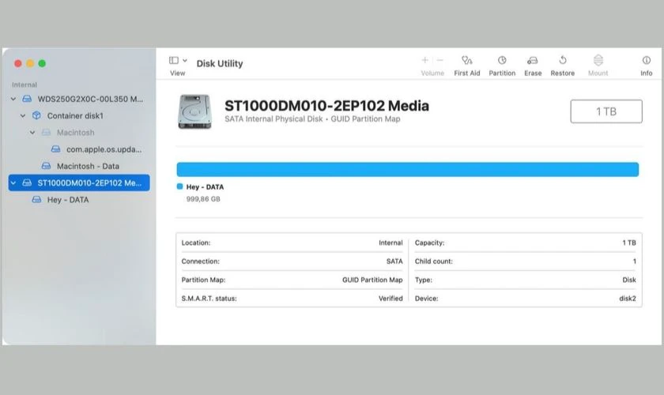The height and width of the screenshot is (395, 664).
Task: Select Macintosh - Data in sidebar
Action: (79, 166)
